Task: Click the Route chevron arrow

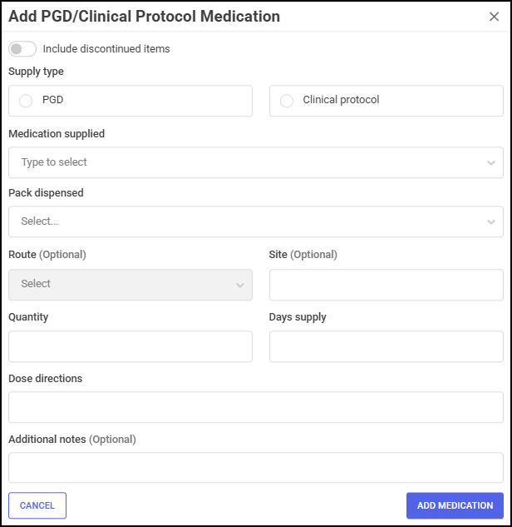Action: point(240,286)
